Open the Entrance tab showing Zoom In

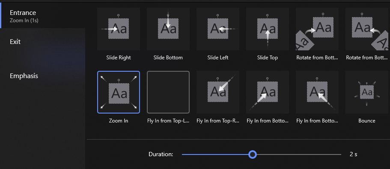point(43,16)
